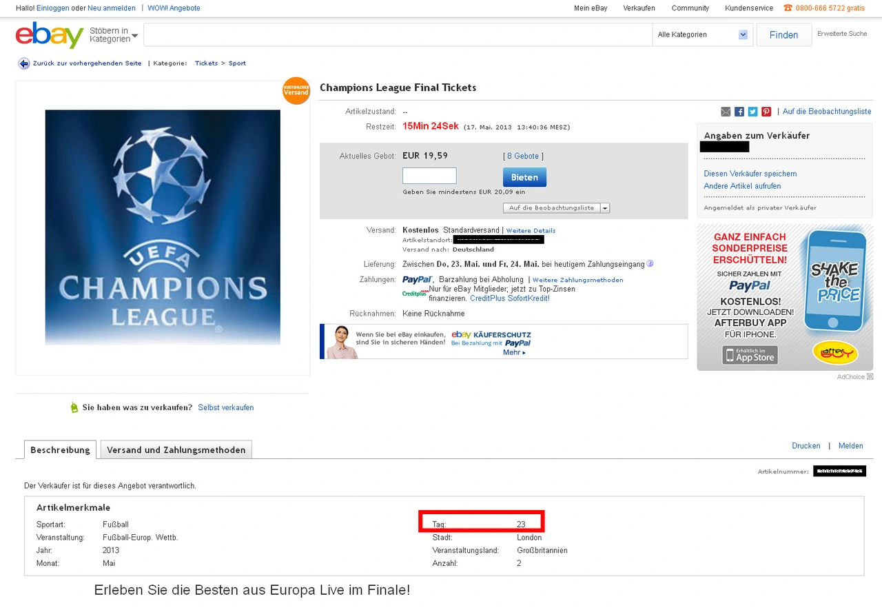The height and width of the screenshot is (610, 882).
Task: Share listing via email envelope icon
Action: (726, 112)
